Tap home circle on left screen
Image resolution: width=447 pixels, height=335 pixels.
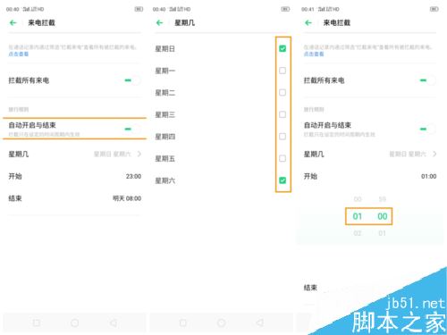click(x=75, y=322)
